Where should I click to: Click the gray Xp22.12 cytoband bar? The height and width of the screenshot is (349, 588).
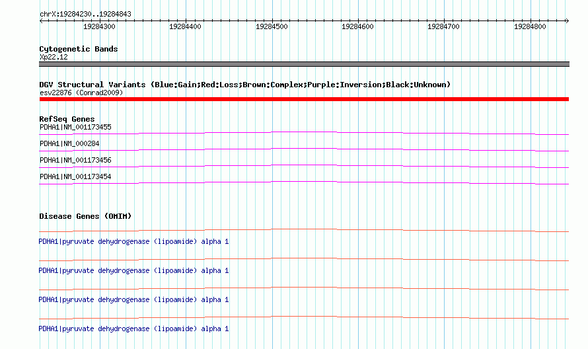pos(304,64)
